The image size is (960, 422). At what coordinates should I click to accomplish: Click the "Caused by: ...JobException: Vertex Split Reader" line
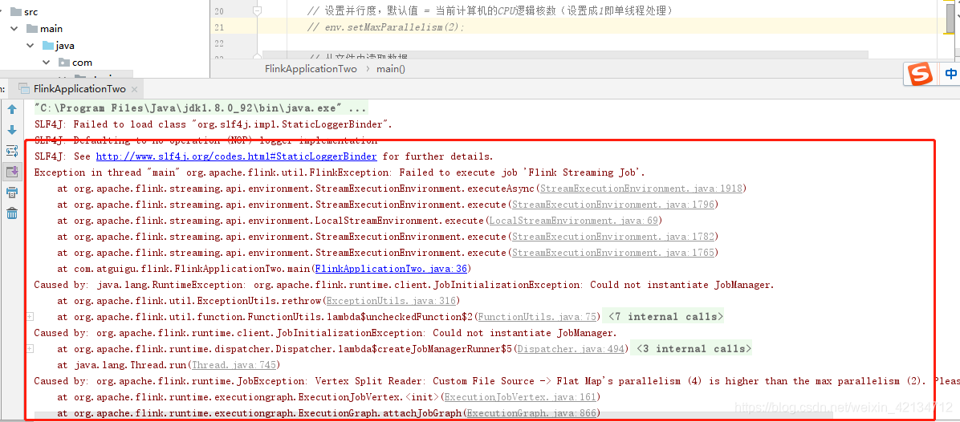tap(497, 381)
